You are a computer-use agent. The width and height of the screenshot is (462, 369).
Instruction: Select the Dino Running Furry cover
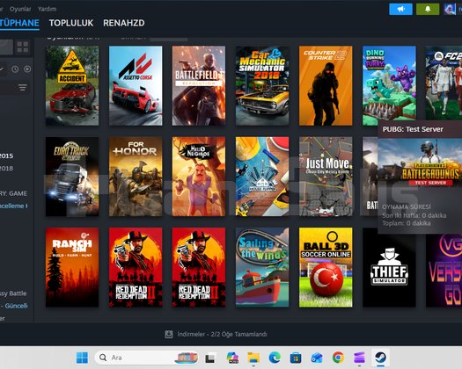coord(389,85)
